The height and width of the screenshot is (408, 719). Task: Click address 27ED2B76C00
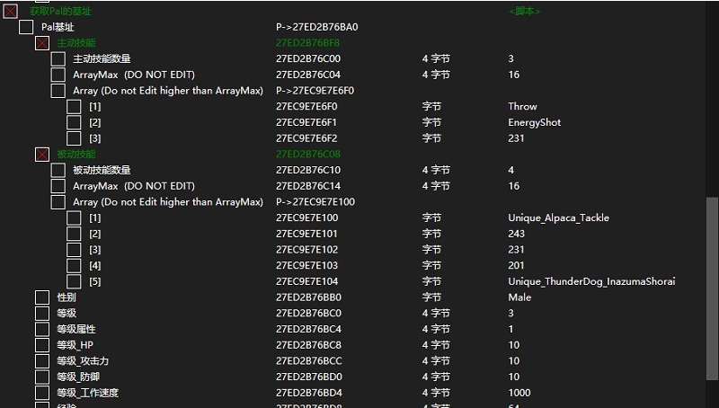(308, 58)
